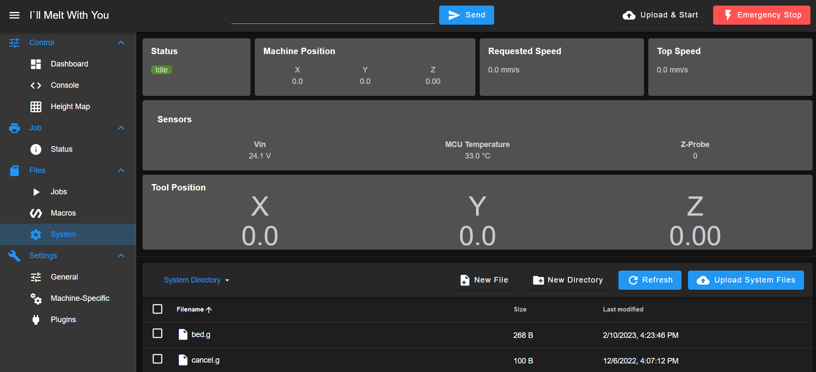Tick the select-all files checkbox
Screen dimensions: 816x372
click(157, 309)
